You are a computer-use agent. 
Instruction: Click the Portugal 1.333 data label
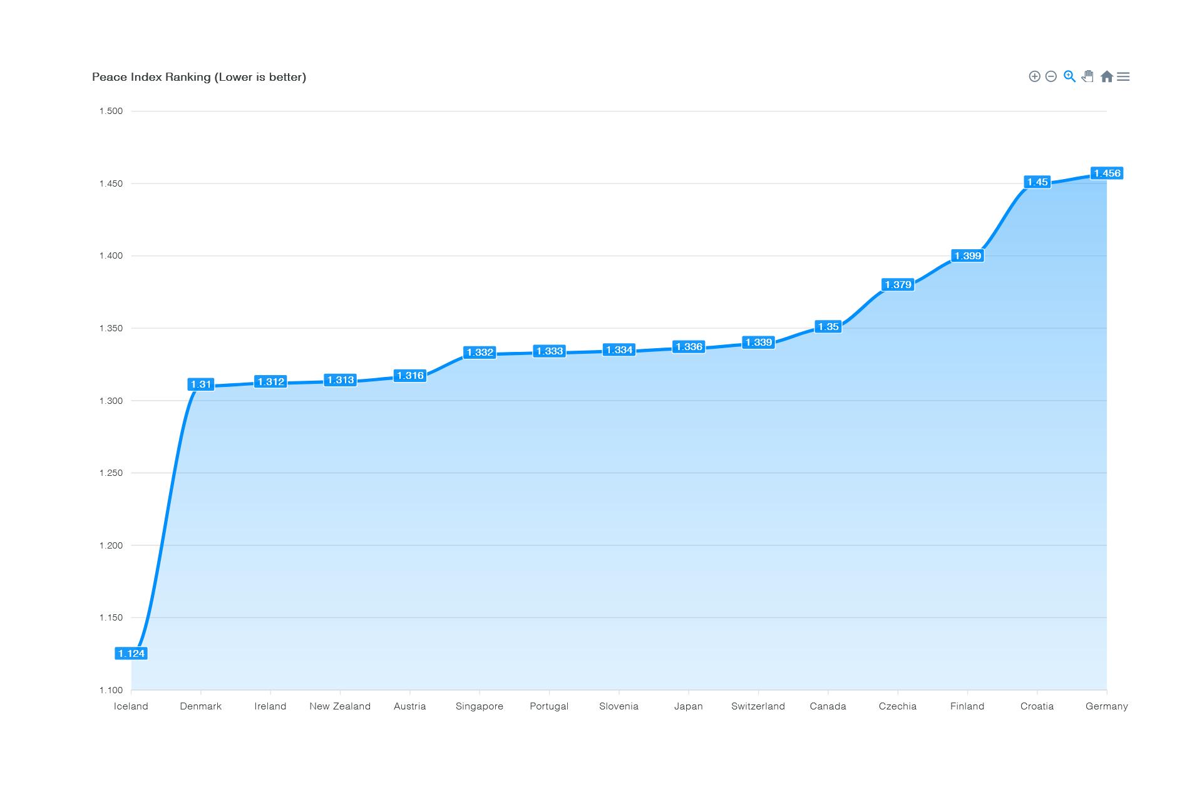point(549,351)
